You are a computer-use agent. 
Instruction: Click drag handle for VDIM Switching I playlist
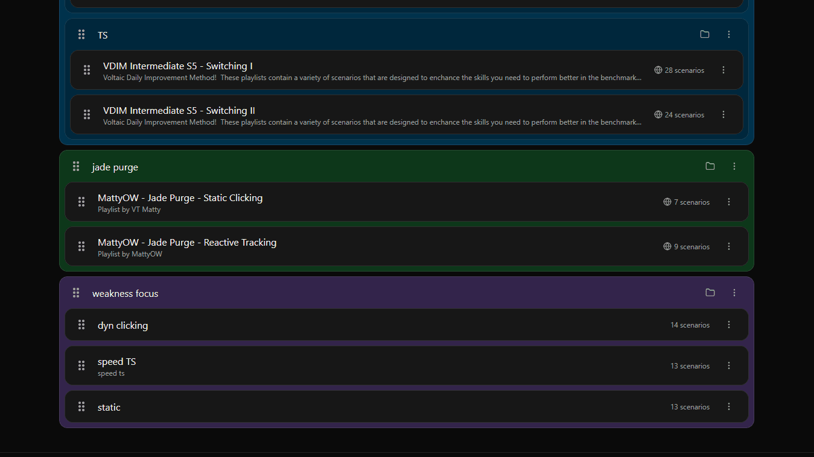87,70
